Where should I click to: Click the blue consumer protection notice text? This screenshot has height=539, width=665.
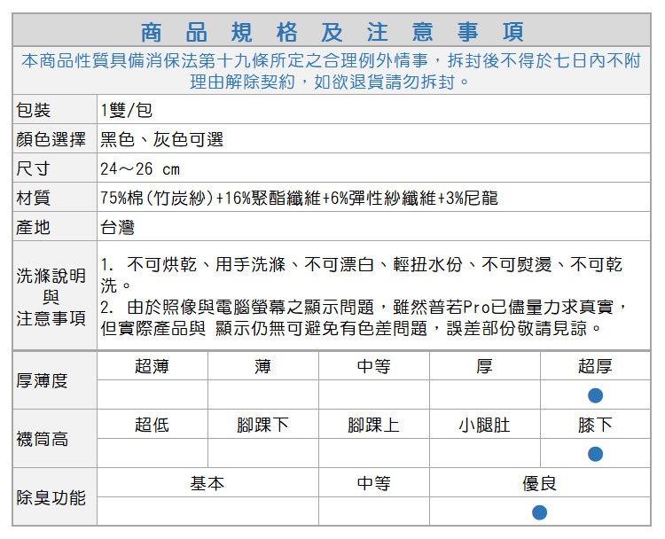pyautogui.click(x=332, y=71)
